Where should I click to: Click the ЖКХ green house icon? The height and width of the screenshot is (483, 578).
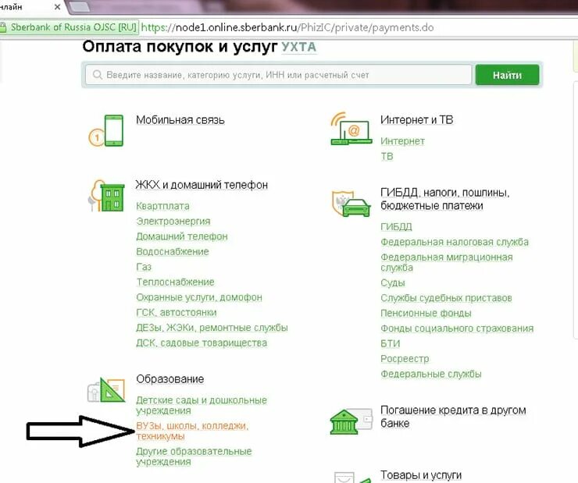click(x=106, y=196)
